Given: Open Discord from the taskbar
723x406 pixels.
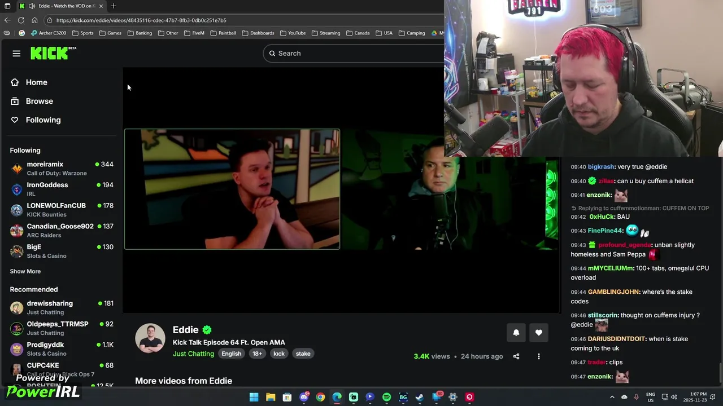Looking at the screenshot, I should 304,397.
